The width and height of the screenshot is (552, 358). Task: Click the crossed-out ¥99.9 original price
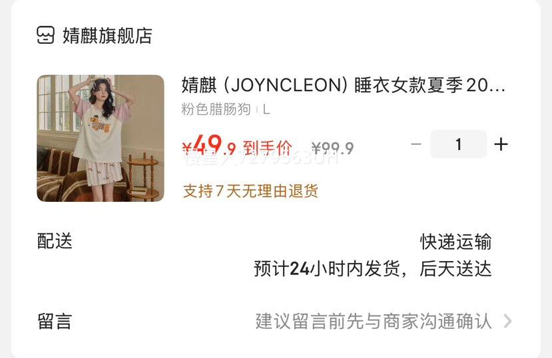333,148
